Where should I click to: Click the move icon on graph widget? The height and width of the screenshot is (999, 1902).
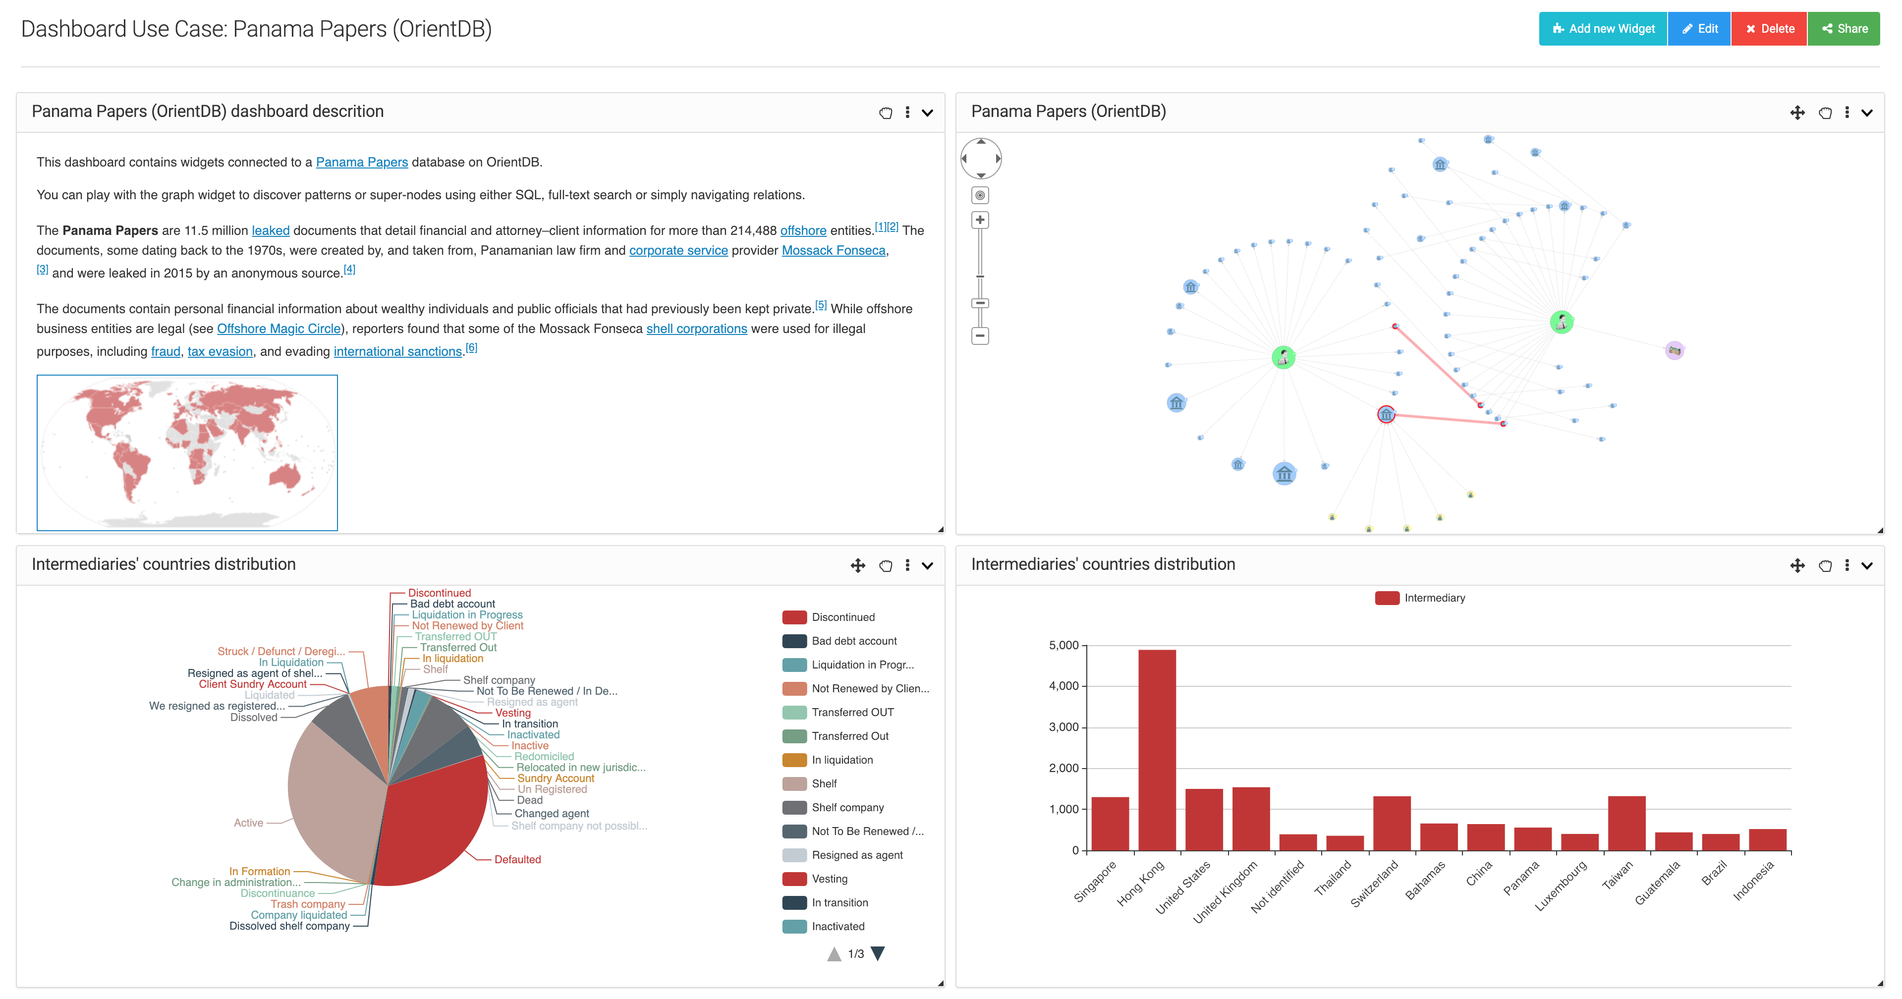click(1797, 112)
